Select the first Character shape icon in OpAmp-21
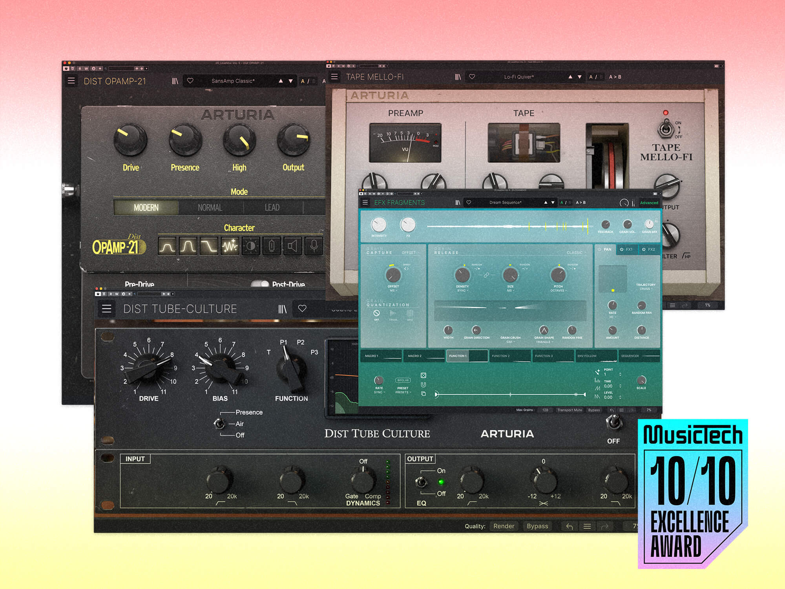Screen dimensions: 785x589 pos(167,247)
